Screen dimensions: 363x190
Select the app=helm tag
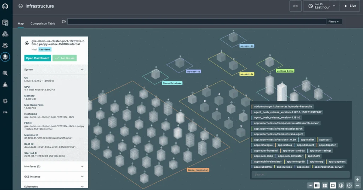[313, 156]
